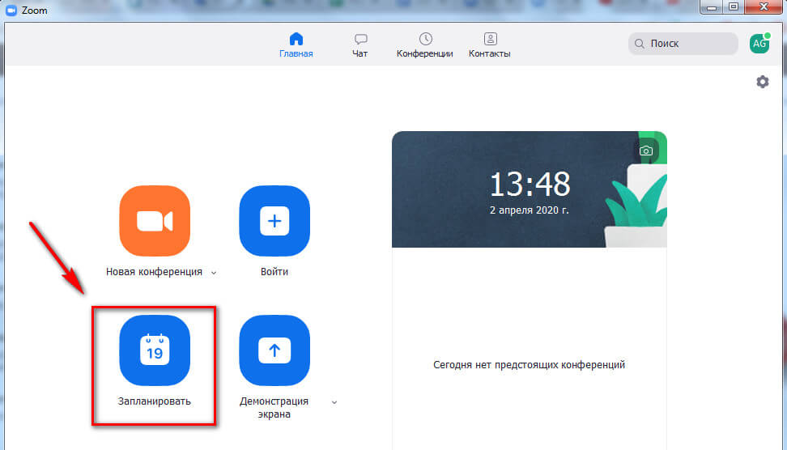Click the orange New Conference camera icon

tap(155, 221)
